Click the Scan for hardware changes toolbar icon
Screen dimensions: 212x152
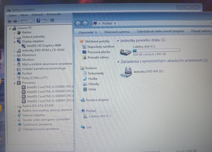point(52,20)
